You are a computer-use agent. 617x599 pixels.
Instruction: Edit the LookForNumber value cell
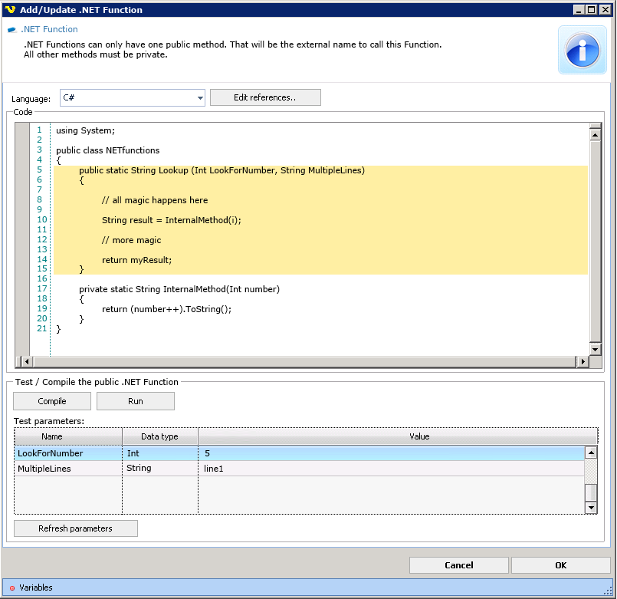tap(391, 453)
